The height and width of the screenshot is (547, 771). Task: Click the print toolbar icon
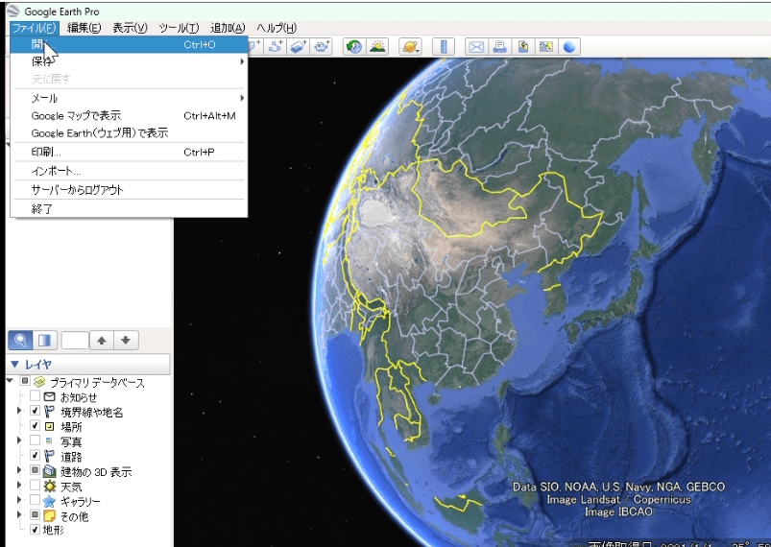pyautogui.click(x=499, y=46)
